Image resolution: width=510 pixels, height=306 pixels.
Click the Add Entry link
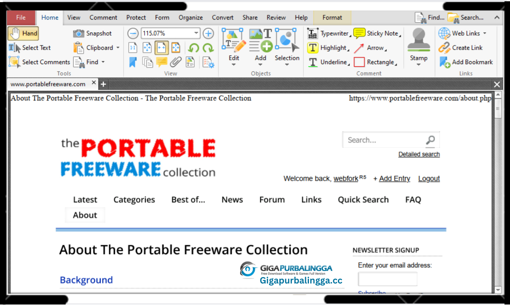(x=394, y=178)
